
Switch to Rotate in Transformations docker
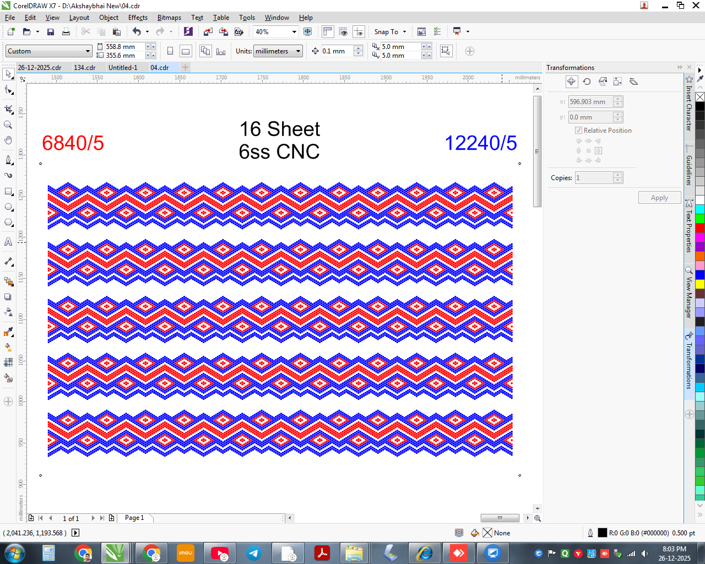pyautogui.click(x=587, y=82)
